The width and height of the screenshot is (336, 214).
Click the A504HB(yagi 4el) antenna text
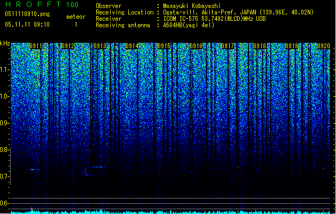(189, 25)
